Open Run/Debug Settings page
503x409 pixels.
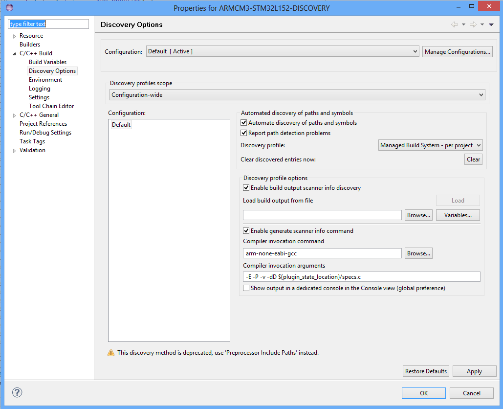click(x=45, y=133)
